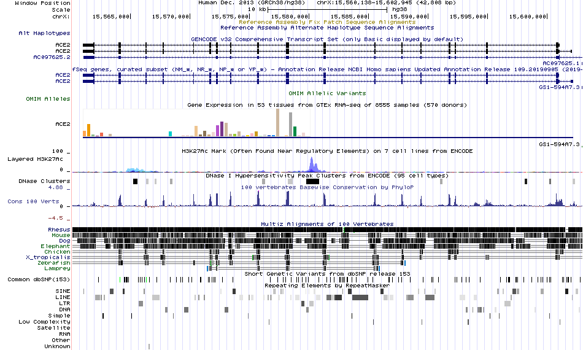Click the 10 kb scale bar

pos(327,10)
